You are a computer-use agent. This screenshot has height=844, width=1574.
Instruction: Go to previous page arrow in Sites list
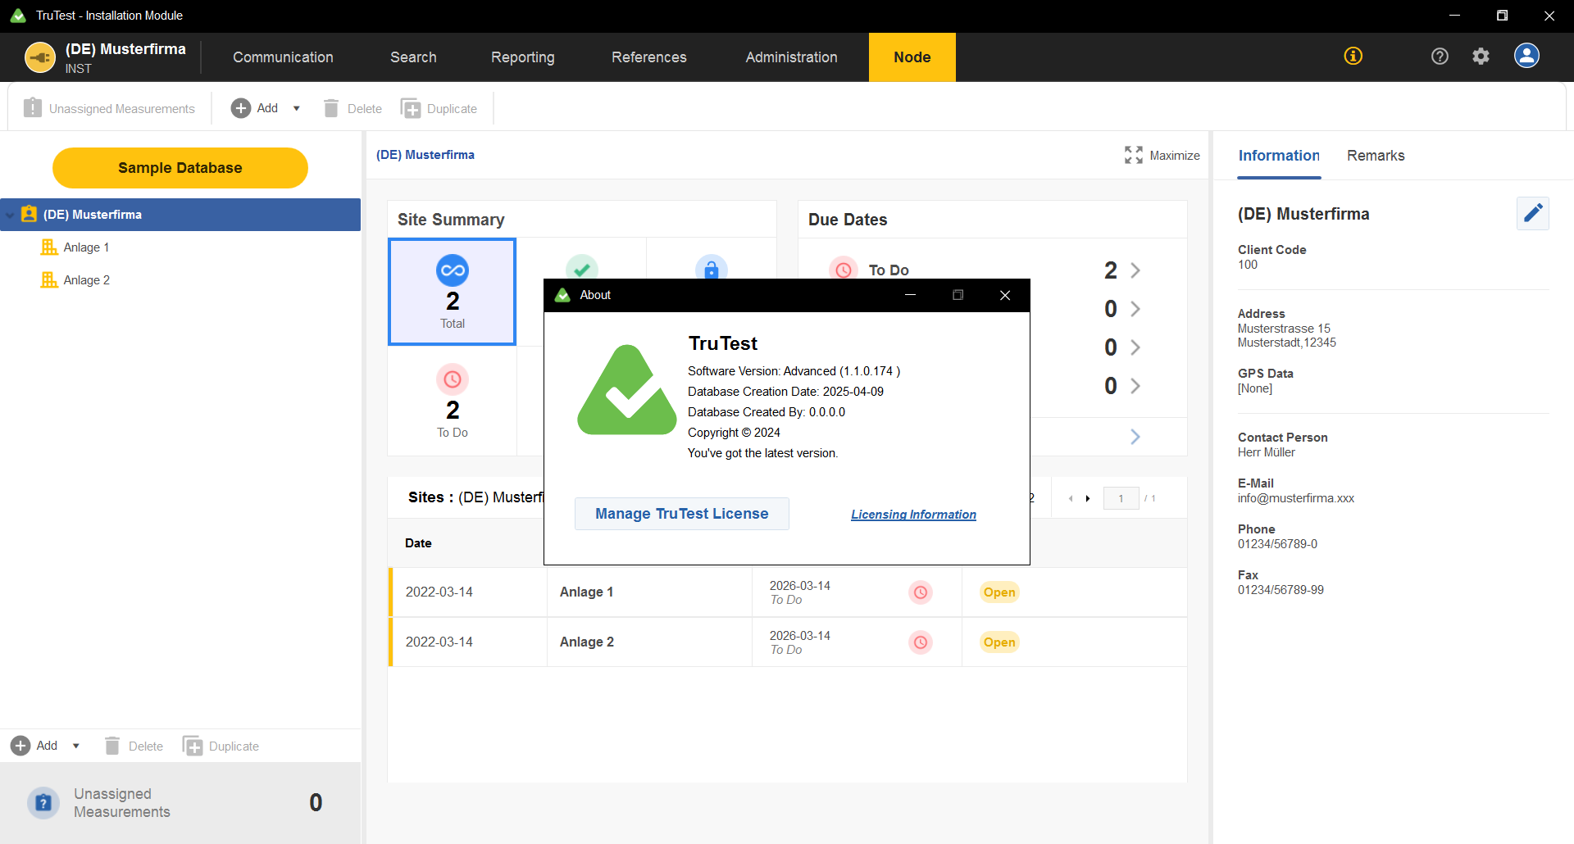tap(1071, 498)
